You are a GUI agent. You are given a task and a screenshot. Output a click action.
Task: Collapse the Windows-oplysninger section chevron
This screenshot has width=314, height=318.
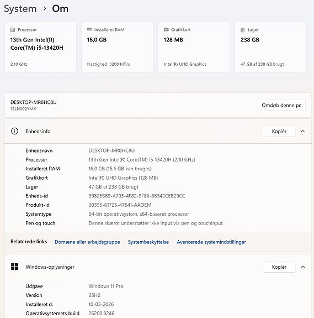coord(302,267)
